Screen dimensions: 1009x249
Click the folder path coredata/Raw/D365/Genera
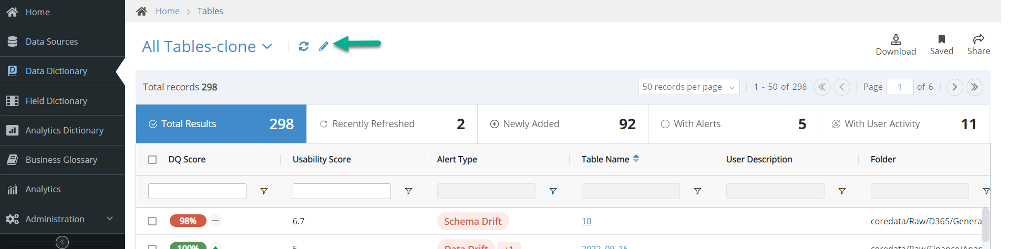point(926,221)
